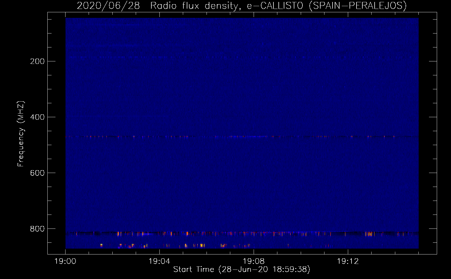Click the 800 frequency tick label
Viewport: 451px width, 279px height.
coord(37,229)
